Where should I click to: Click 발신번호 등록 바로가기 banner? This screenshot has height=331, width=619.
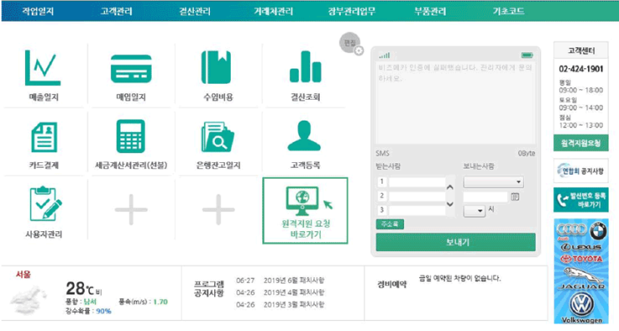pos(581,200)
